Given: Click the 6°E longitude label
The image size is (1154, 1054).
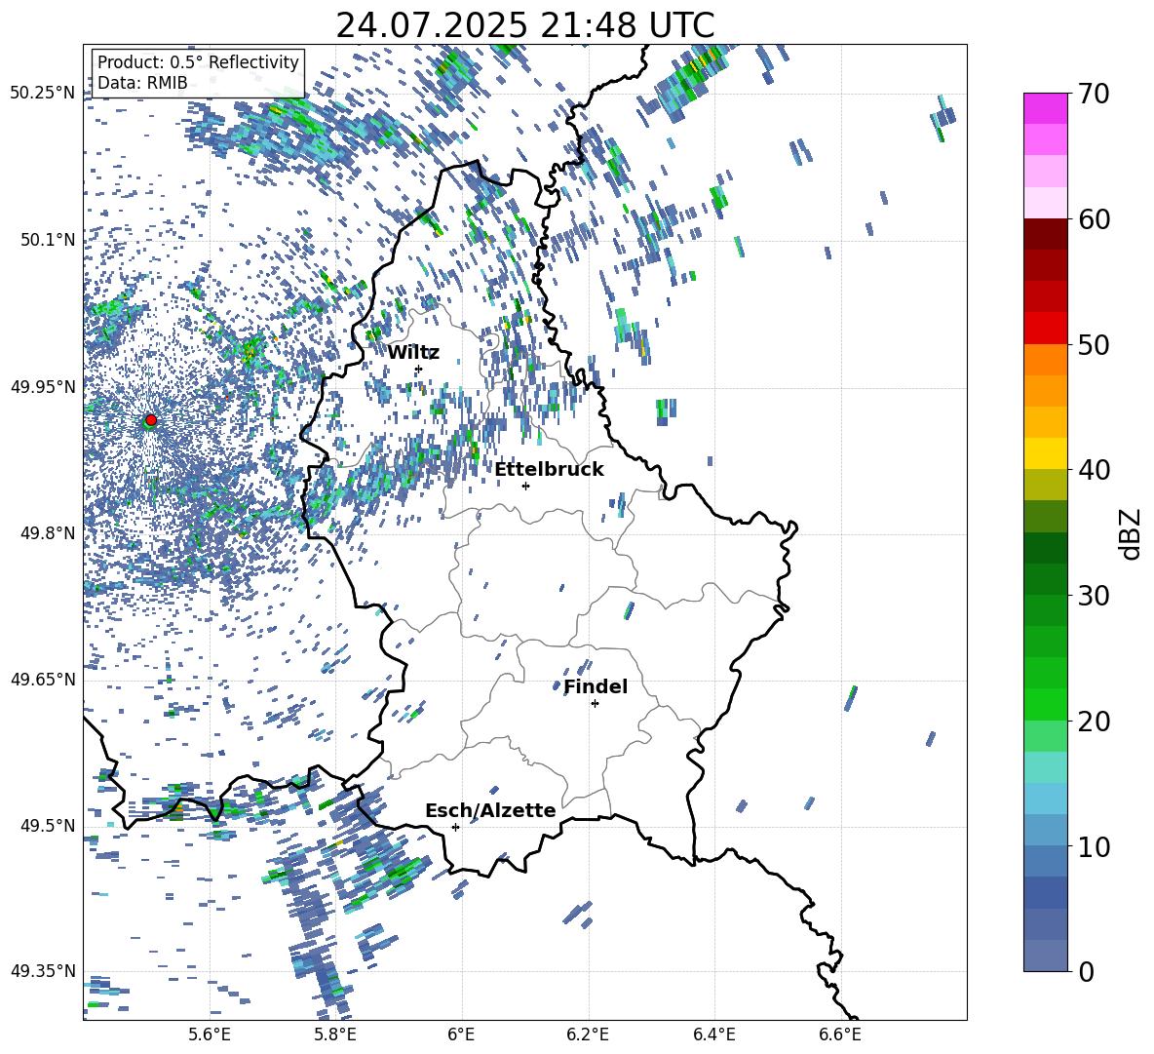Looking at the screenshot, I should (461, 1034).
